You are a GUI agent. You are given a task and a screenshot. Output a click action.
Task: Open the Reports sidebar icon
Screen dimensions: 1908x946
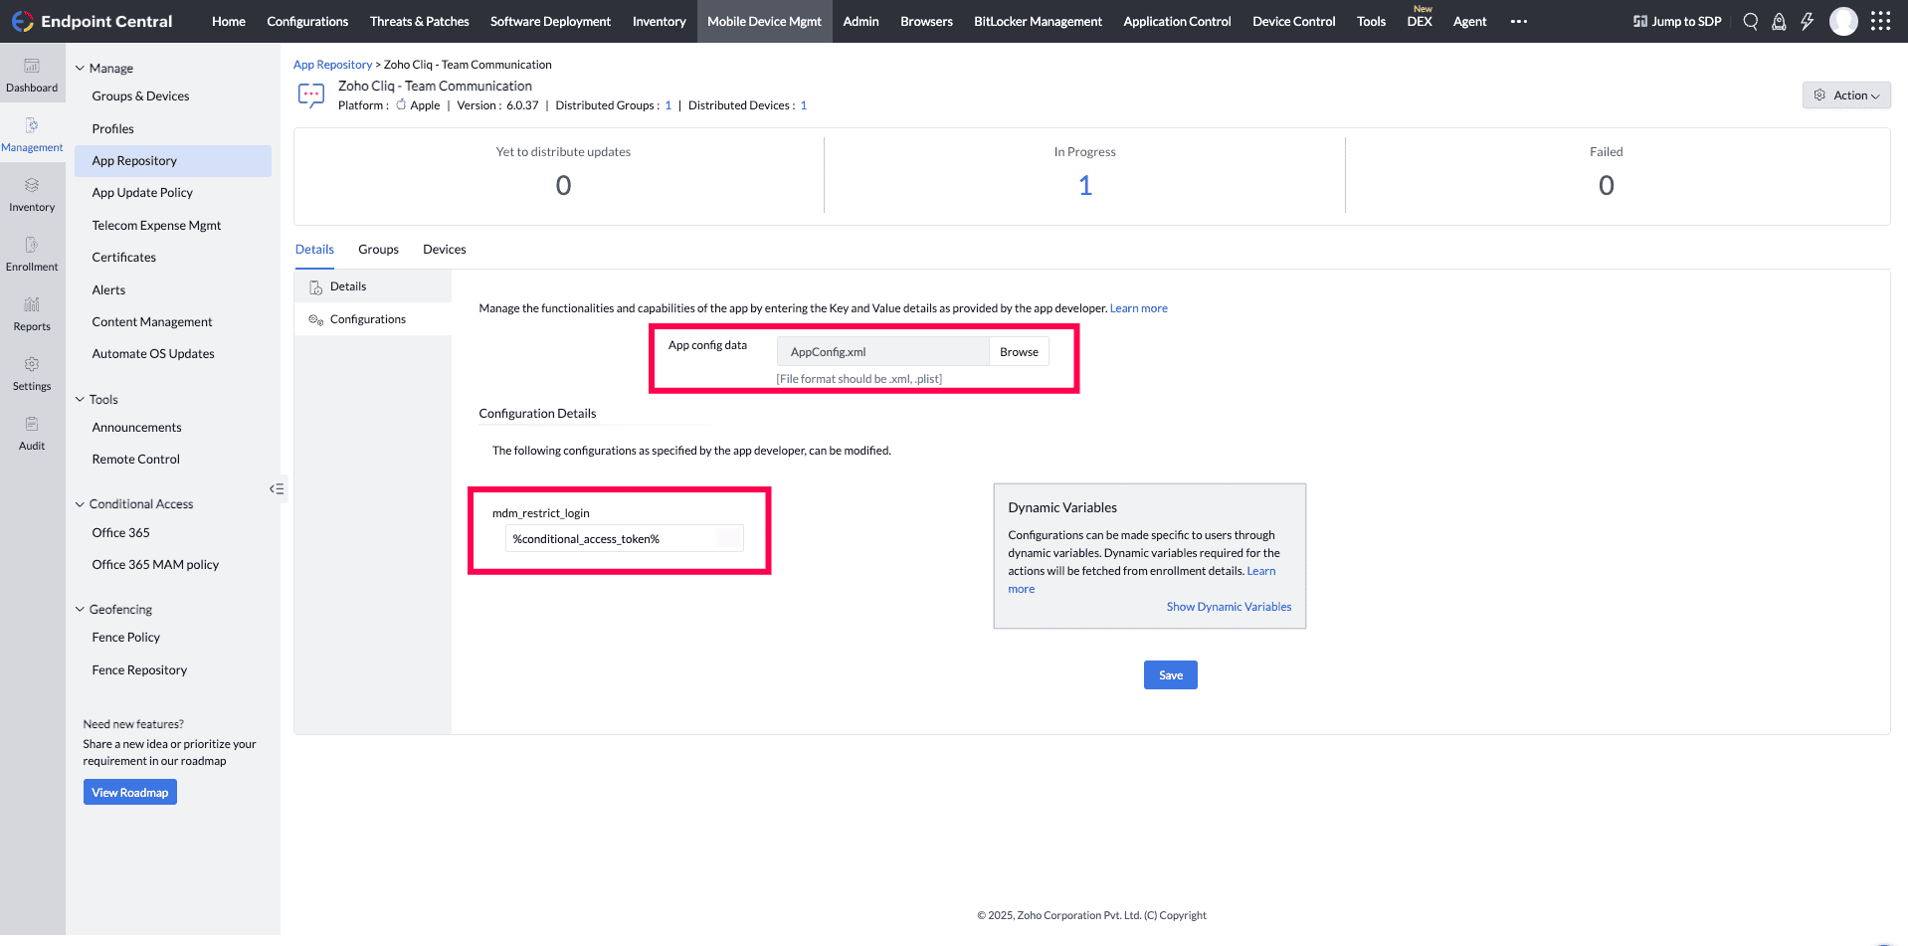point(32,314)
